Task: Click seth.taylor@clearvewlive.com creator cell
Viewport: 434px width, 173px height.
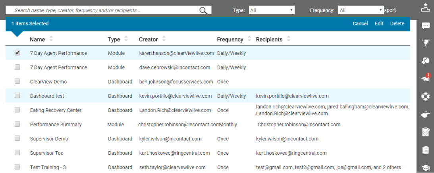Action: click(172, 167)
